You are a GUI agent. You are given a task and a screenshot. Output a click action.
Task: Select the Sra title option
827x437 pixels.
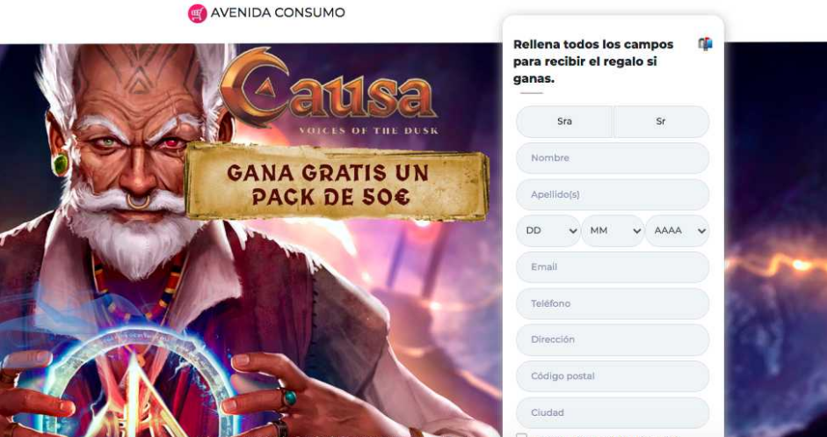pos(564,121)
